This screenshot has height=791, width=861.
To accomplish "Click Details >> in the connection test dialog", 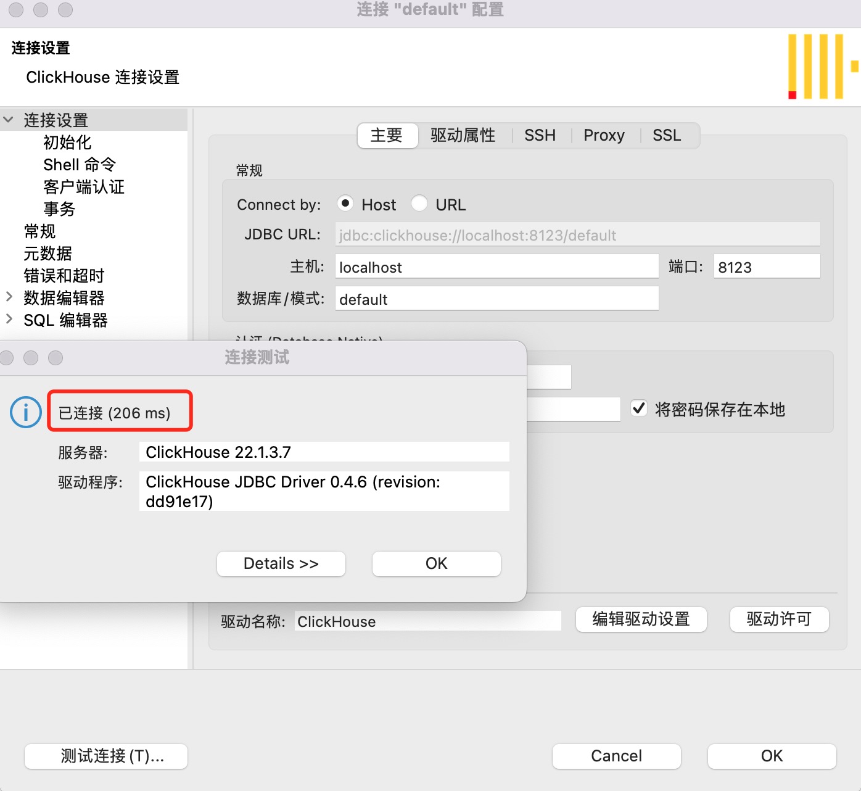I will (x=281, y=563).
